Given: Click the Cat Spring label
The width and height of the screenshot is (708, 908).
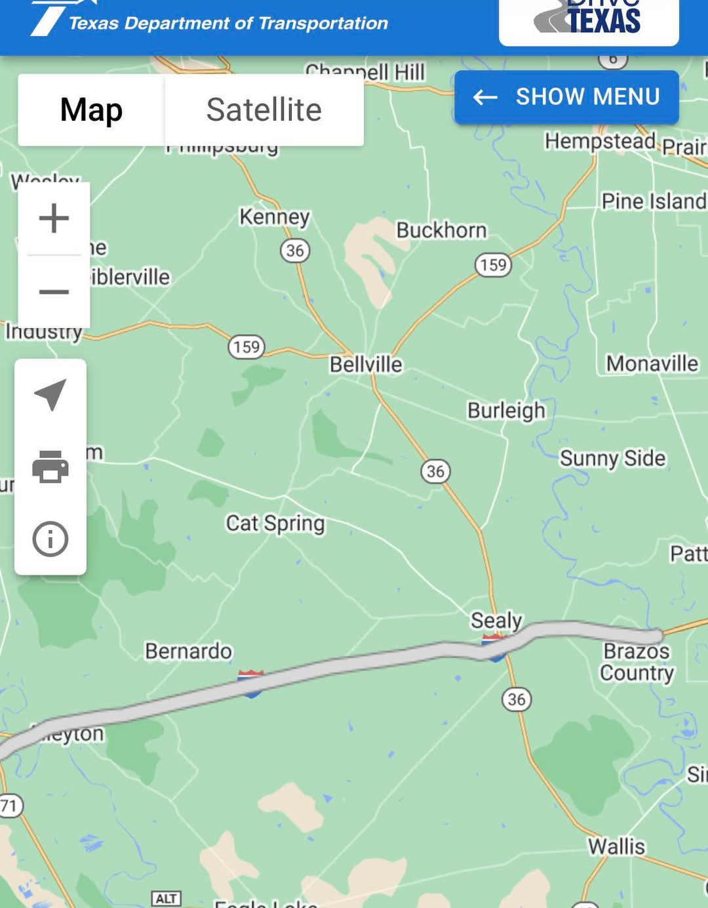Looking at the screenshot, I should click(x=275, y=524).
